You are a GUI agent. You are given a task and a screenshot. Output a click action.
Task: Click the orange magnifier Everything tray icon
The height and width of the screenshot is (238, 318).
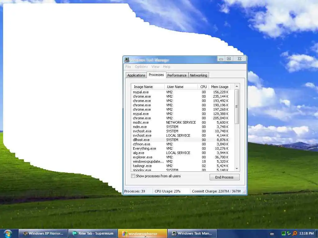tap(295, 233)
